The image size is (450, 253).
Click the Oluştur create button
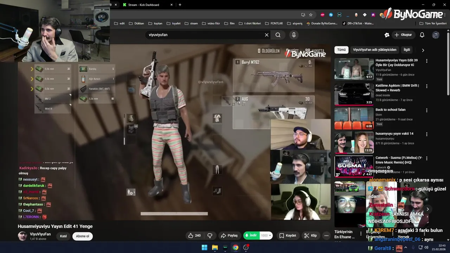(403, 35)
